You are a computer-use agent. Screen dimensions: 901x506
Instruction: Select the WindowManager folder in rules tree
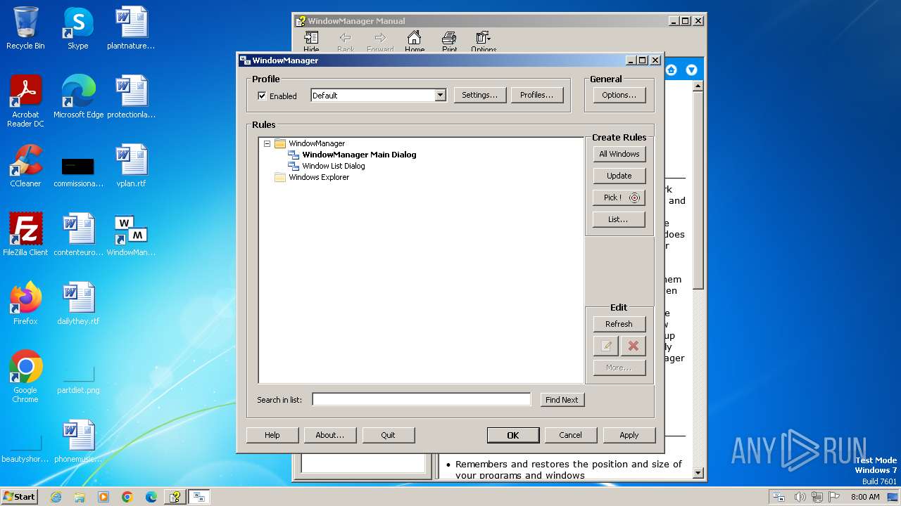coord(316,143)
